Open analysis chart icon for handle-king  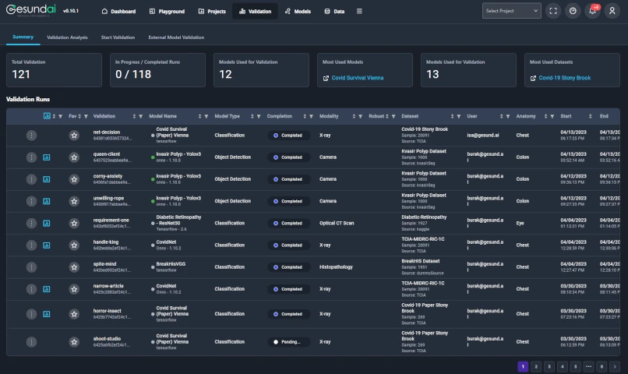[47, 245]
